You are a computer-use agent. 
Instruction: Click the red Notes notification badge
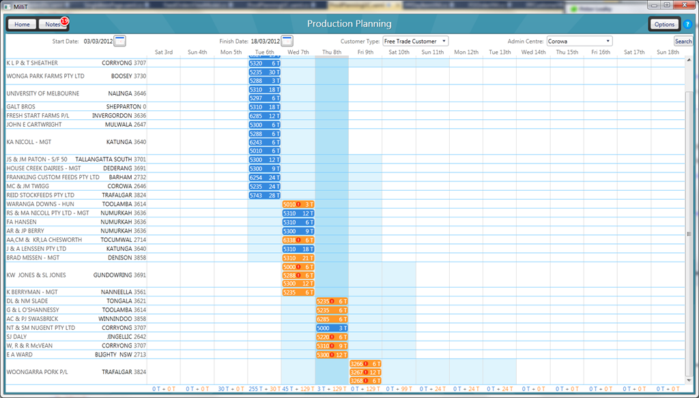coord(64,21)
